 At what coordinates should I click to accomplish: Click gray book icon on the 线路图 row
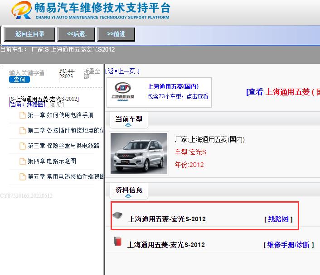(117, 215)
